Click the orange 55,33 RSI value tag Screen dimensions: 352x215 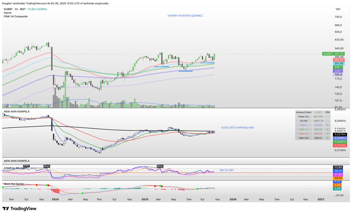(x=337, y=178)
